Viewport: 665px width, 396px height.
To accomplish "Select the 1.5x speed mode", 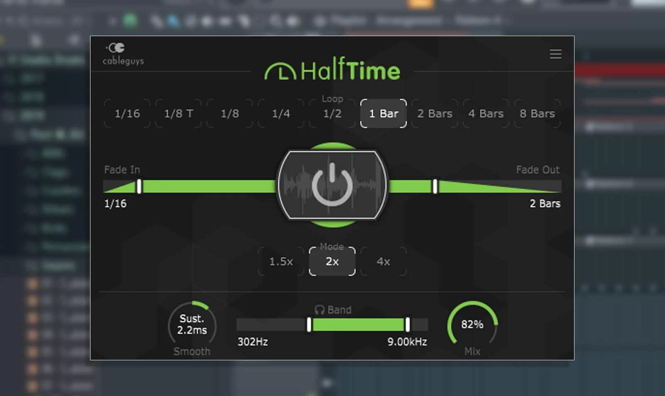I will 281,262.
